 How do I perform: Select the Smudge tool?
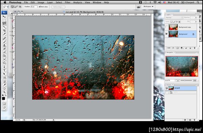click(x=4, y=59)
